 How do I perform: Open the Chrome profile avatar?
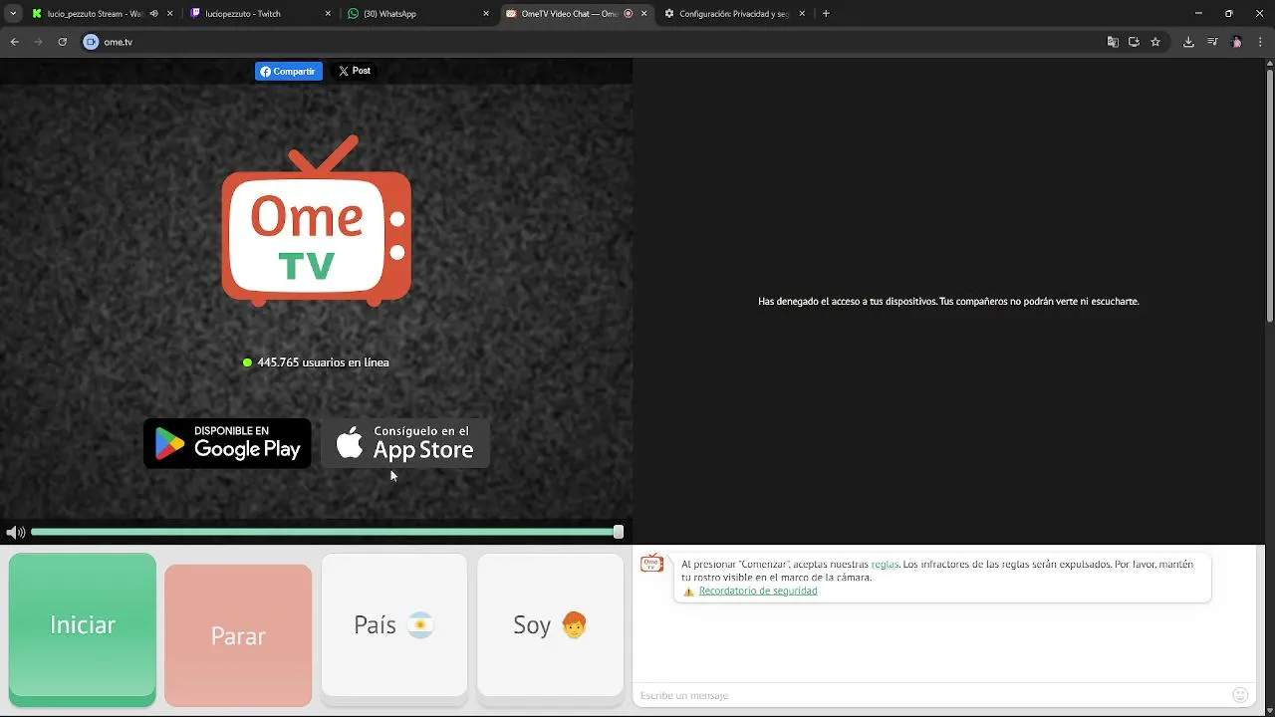[1237, 42]
